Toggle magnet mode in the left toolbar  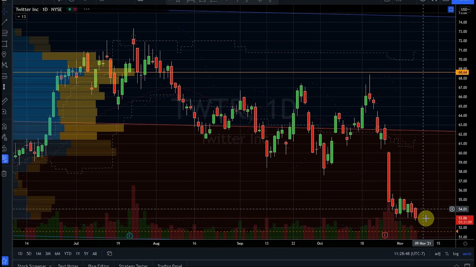pos(4,126)
